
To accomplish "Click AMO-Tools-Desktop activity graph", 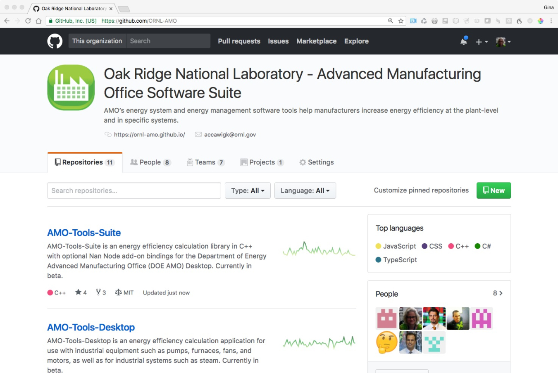I will [319, 342].
